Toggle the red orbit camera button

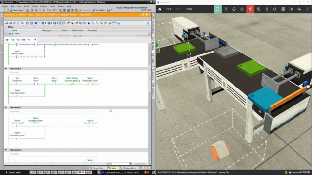click(x=250, y=9)
